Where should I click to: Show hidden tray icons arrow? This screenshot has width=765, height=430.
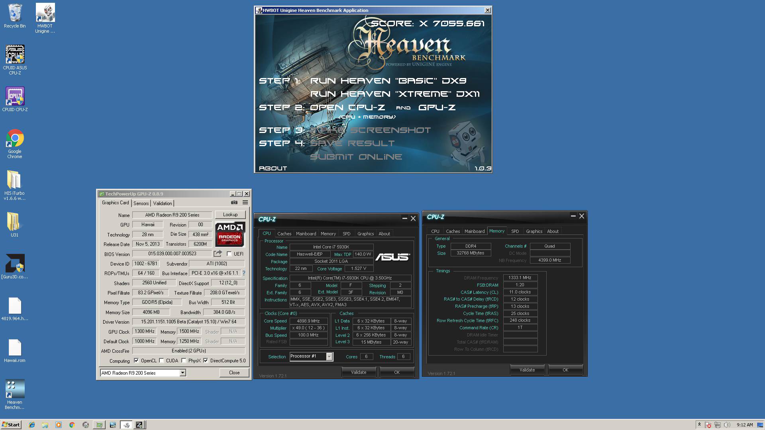[x=699, y=425]
